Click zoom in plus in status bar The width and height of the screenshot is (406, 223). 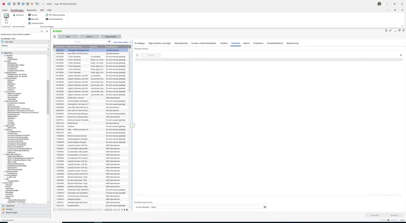[397, 220]
